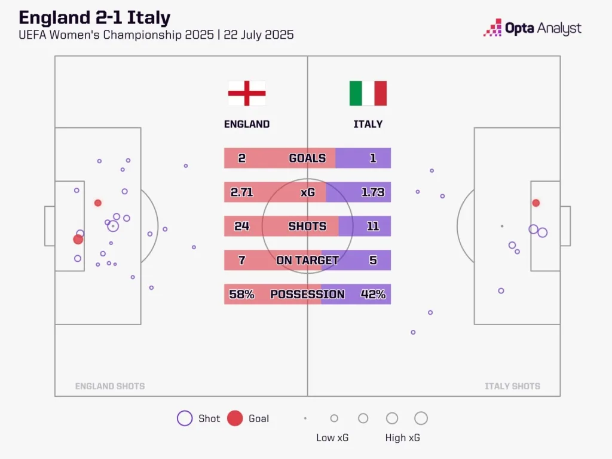This screenshot has width=612, height=459.
Task: Click the red Goal legend marker
Action: point(235,418)
